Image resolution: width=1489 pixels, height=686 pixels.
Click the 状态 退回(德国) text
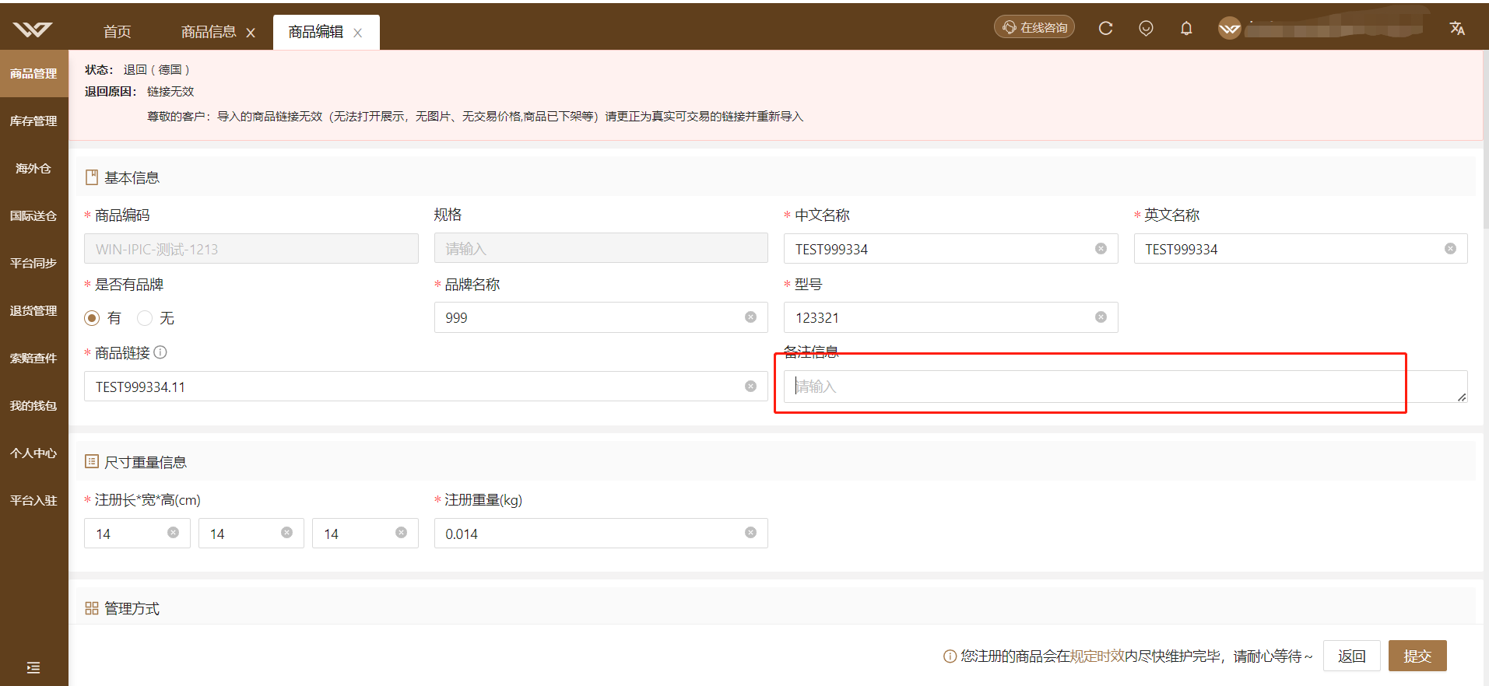coord(137,69)
